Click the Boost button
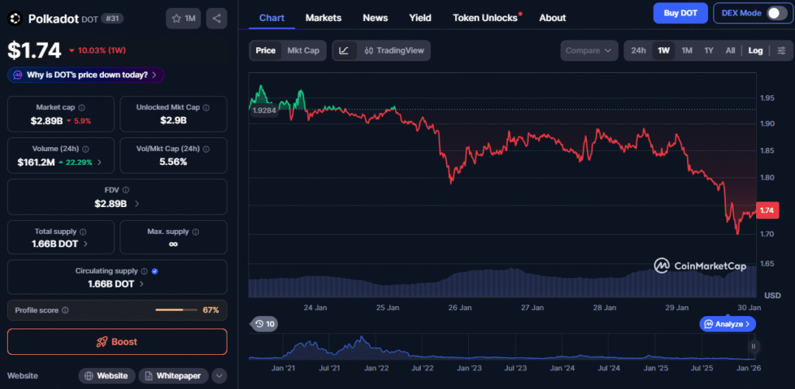 (117, 342)
